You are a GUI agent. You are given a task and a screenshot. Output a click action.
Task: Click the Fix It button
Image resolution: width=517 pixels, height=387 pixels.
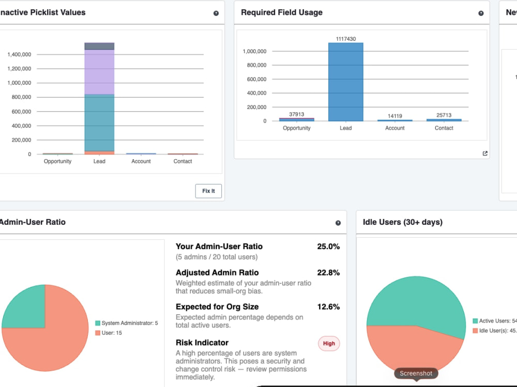[x=208, y=191]
